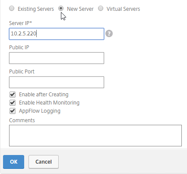The image size is (187, 174).
Task: Select the New Server radio button
Action: coord(61,8)
